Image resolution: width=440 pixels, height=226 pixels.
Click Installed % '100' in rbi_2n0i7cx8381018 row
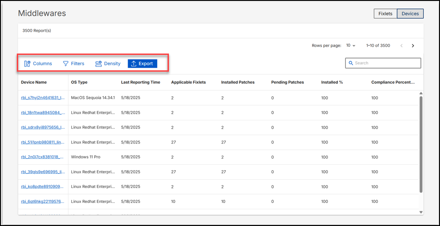click(x=325, y=157)
